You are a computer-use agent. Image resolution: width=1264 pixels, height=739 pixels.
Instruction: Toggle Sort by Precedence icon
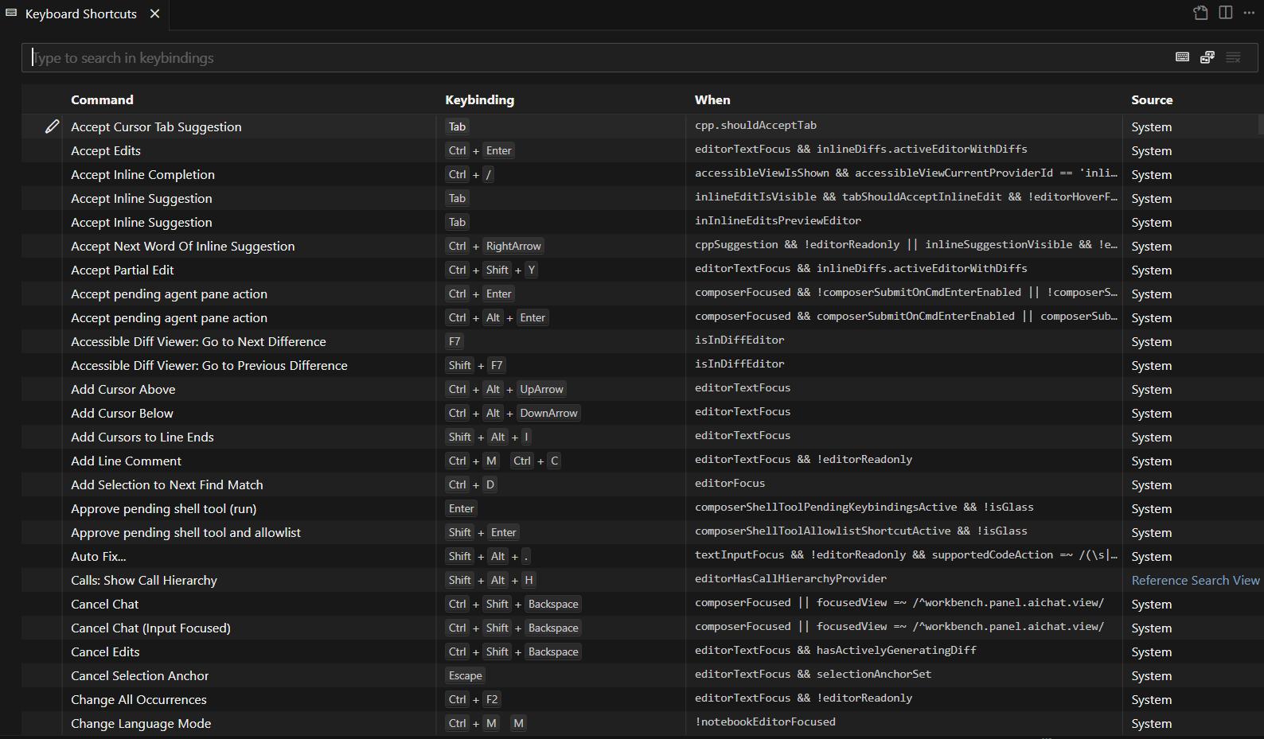pyautogui.click(x=1207, y=57)
